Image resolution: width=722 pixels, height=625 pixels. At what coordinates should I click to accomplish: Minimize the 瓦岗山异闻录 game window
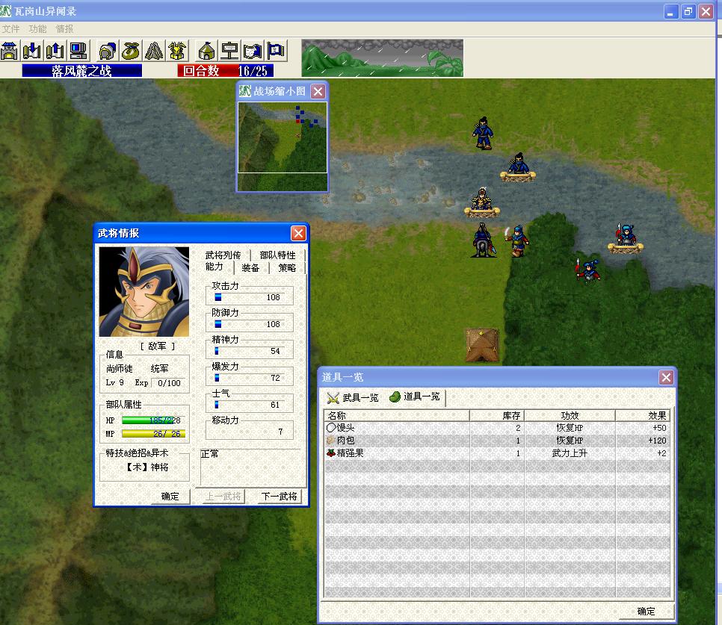tap(671, 11)
